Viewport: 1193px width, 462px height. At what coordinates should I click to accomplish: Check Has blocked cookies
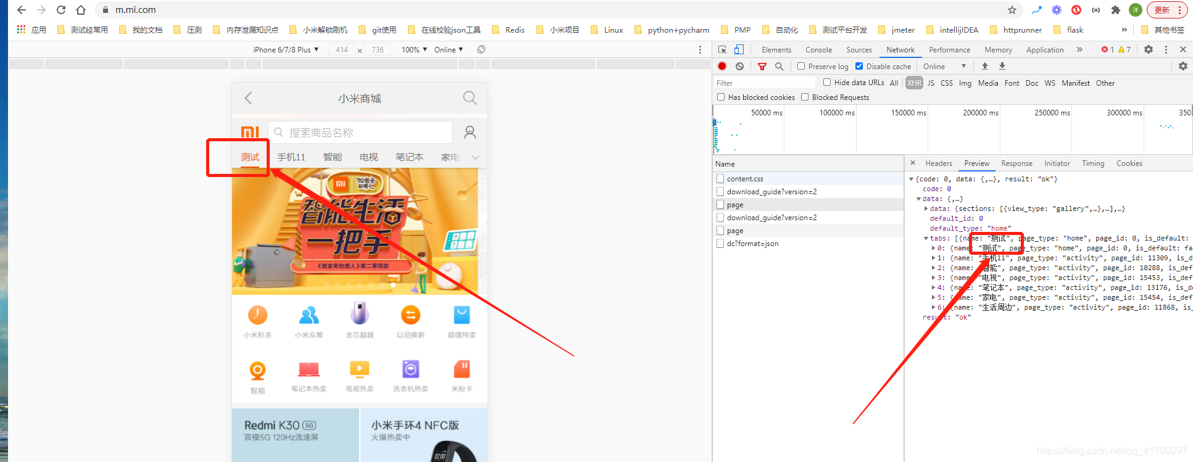721,97
